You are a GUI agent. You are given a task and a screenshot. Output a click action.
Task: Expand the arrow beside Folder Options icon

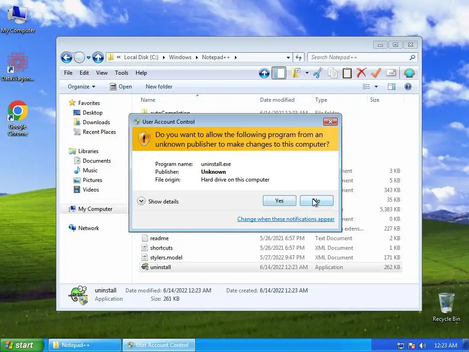click(x=307, y=73)
